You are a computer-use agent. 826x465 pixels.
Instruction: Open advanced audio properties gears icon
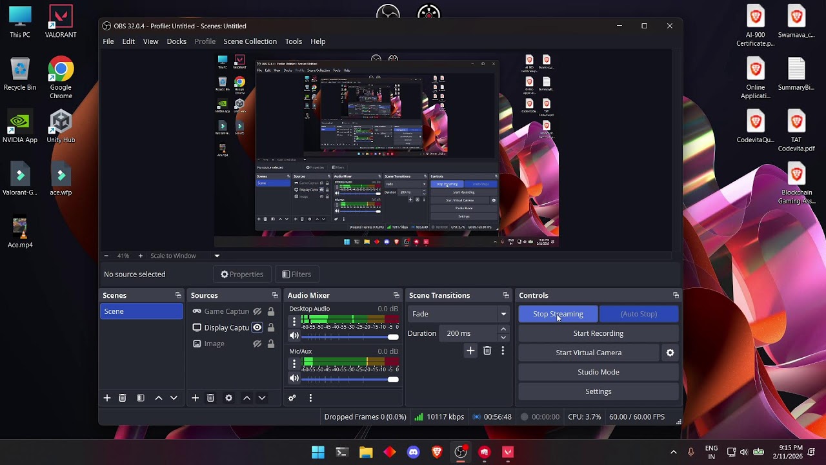click(x=292, y=398)
